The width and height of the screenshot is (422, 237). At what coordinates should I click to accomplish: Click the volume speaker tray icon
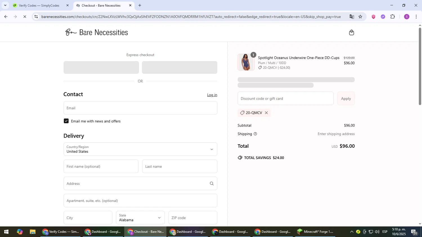coord(377,232)
